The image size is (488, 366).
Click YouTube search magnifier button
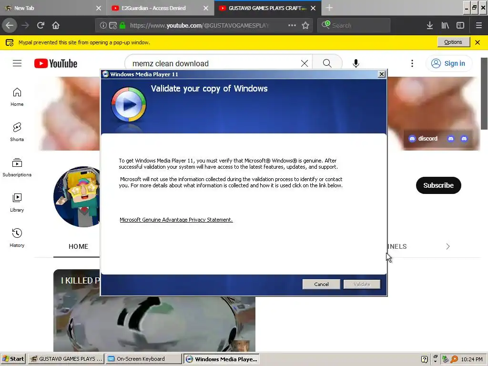pos(327,63)
